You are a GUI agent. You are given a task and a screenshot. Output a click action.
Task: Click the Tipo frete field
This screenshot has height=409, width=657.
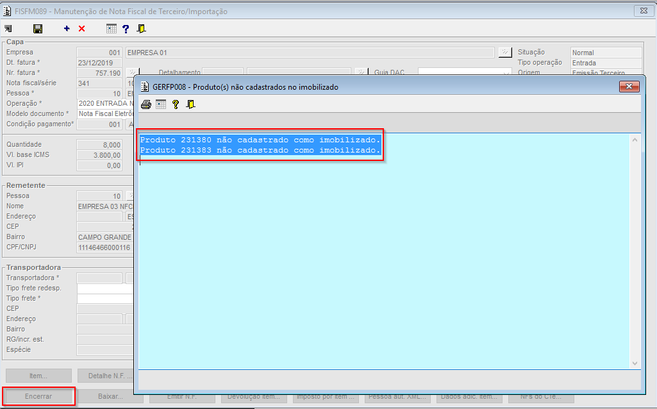point(105,299)
